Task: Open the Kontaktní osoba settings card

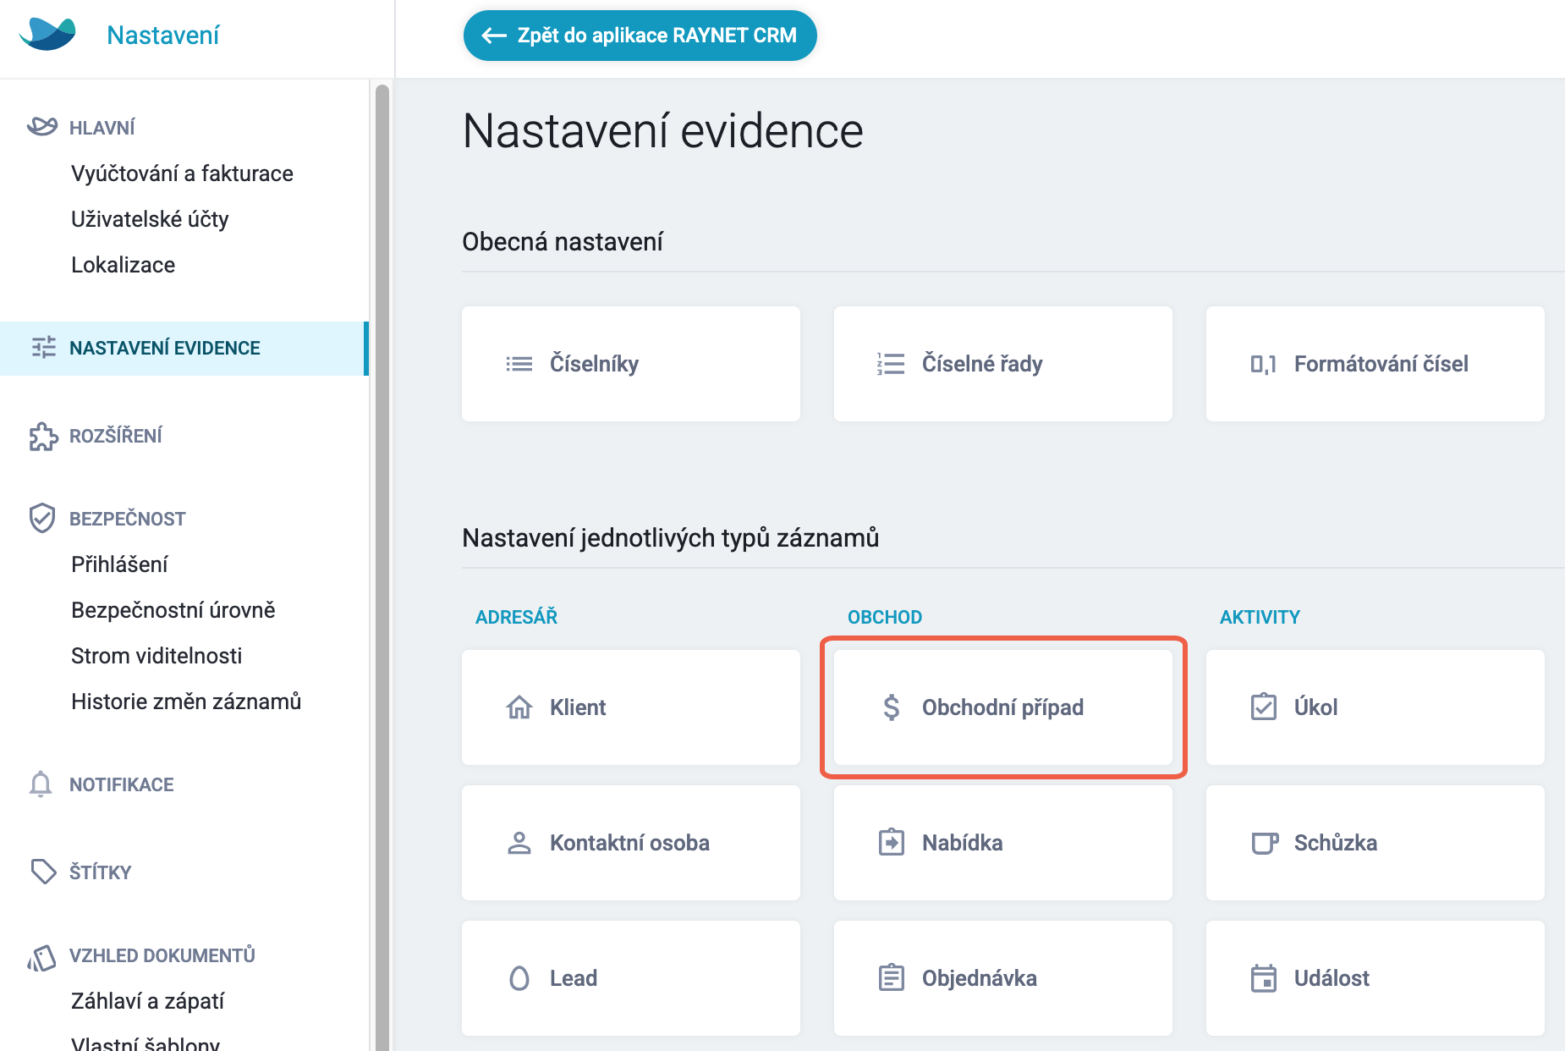Action: point(631,843)
